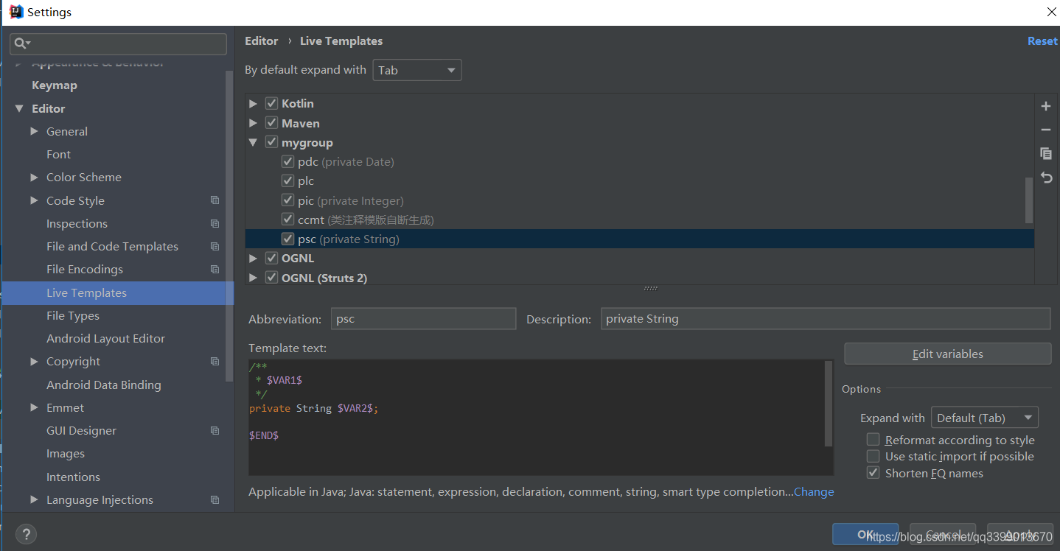Click the Editor breadcrumb

point(262,41)
